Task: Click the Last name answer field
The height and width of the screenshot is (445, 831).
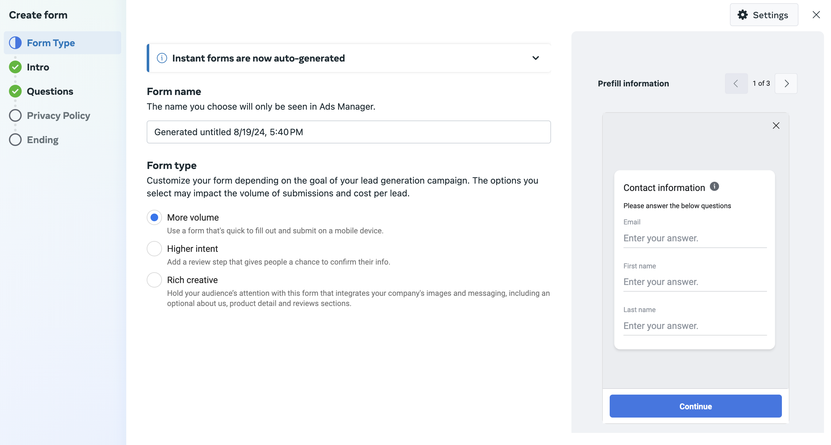Action: click(695, 326)
